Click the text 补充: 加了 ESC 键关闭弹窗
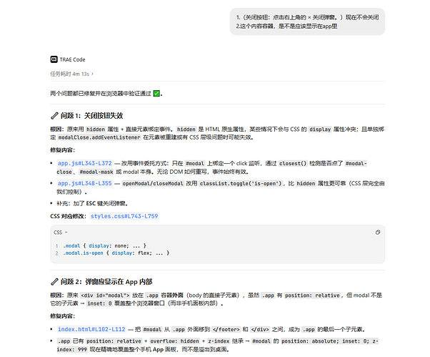This screenshot has width=430, height=357. point(92,203)
